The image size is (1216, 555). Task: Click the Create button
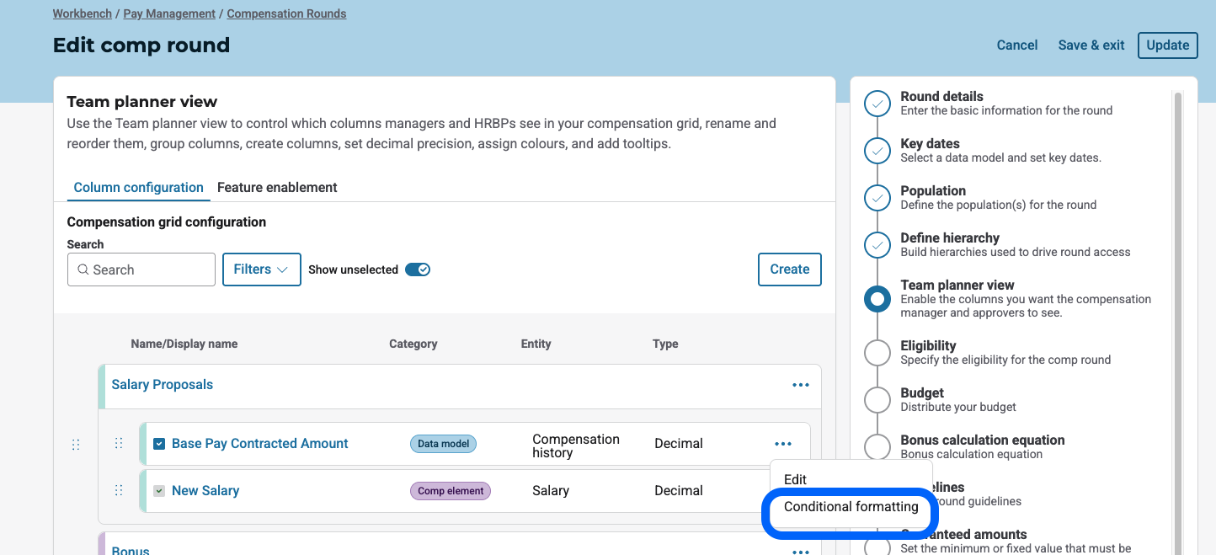click(789, 269)
